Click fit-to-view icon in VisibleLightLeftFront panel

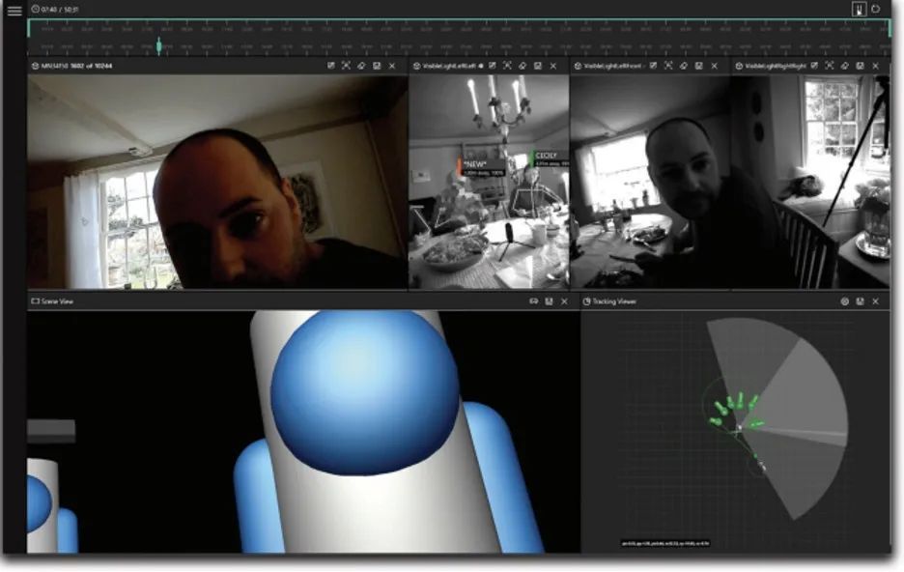coord(668,66)
